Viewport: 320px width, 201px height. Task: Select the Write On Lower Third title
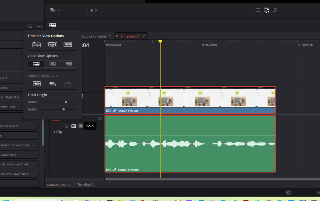19,145
